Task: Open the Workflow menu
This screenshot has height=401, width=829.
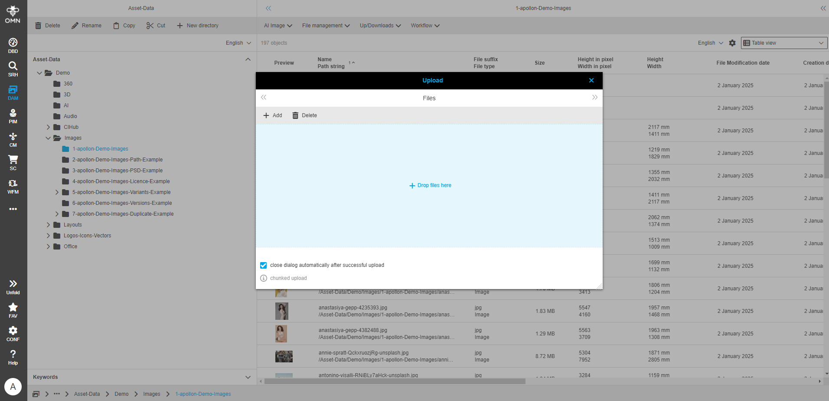Action: (424, 25)
